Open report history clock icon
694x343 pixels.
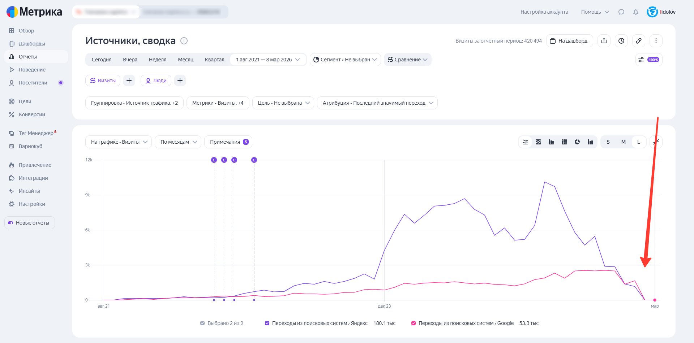pos(621,41)
